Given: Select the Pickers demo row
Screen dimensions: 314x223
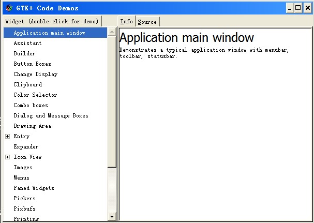Looking at the screenshot, I should point(55,198).
